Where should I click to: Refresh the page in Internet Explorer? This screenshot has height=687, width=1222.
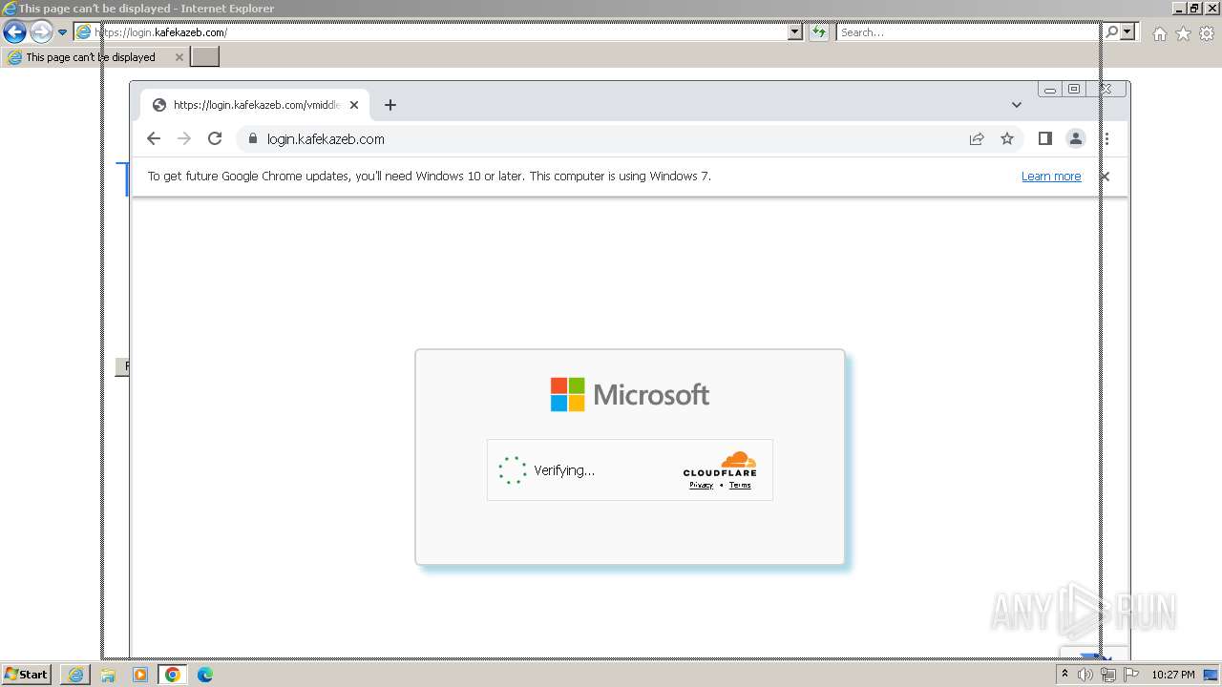coord(819,32)
